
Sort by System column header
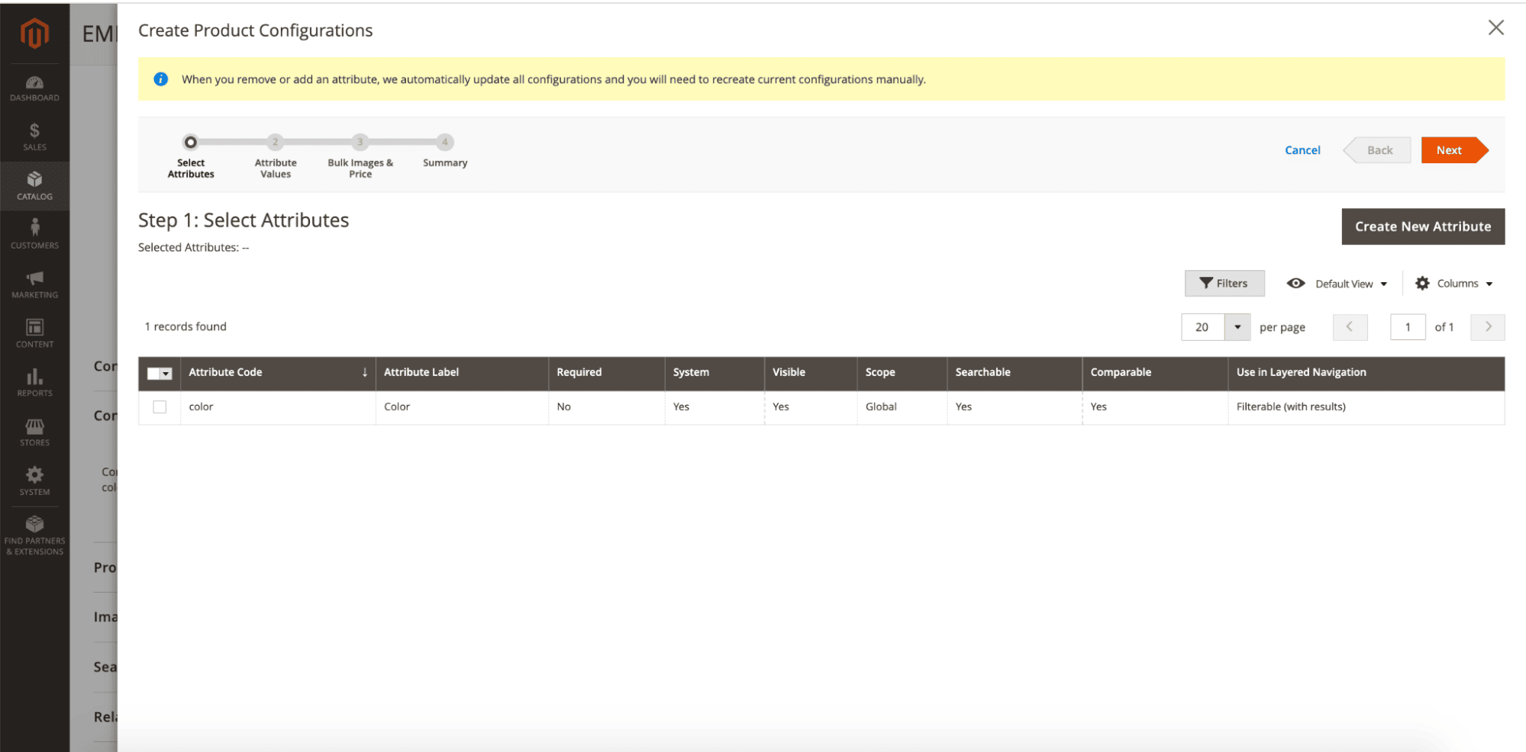715,373
